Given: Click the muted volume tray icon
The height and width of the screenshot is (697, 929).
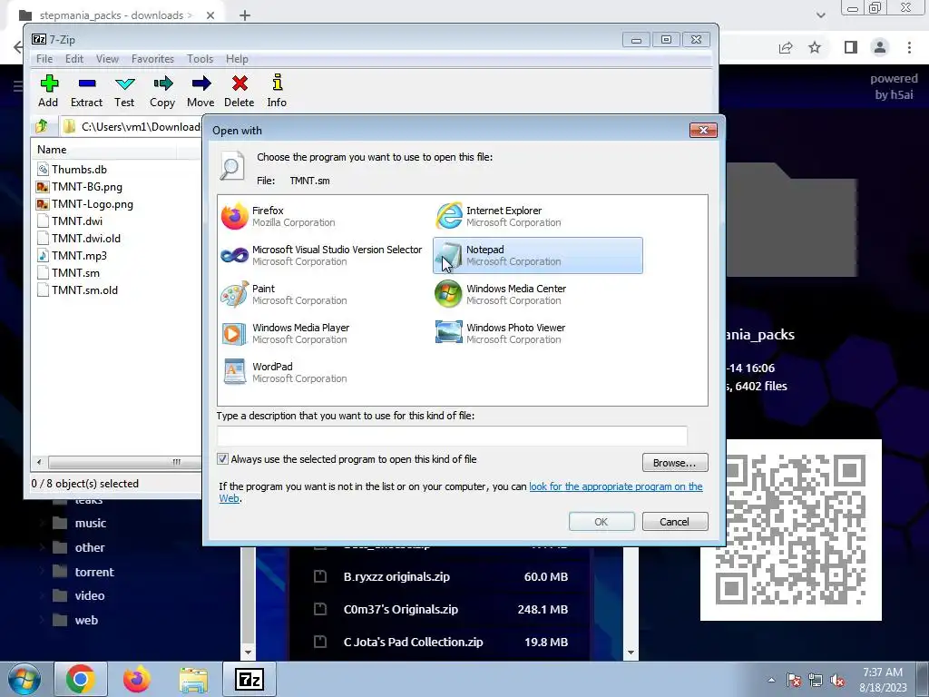Looking at the screenshot, I should 837,681.
